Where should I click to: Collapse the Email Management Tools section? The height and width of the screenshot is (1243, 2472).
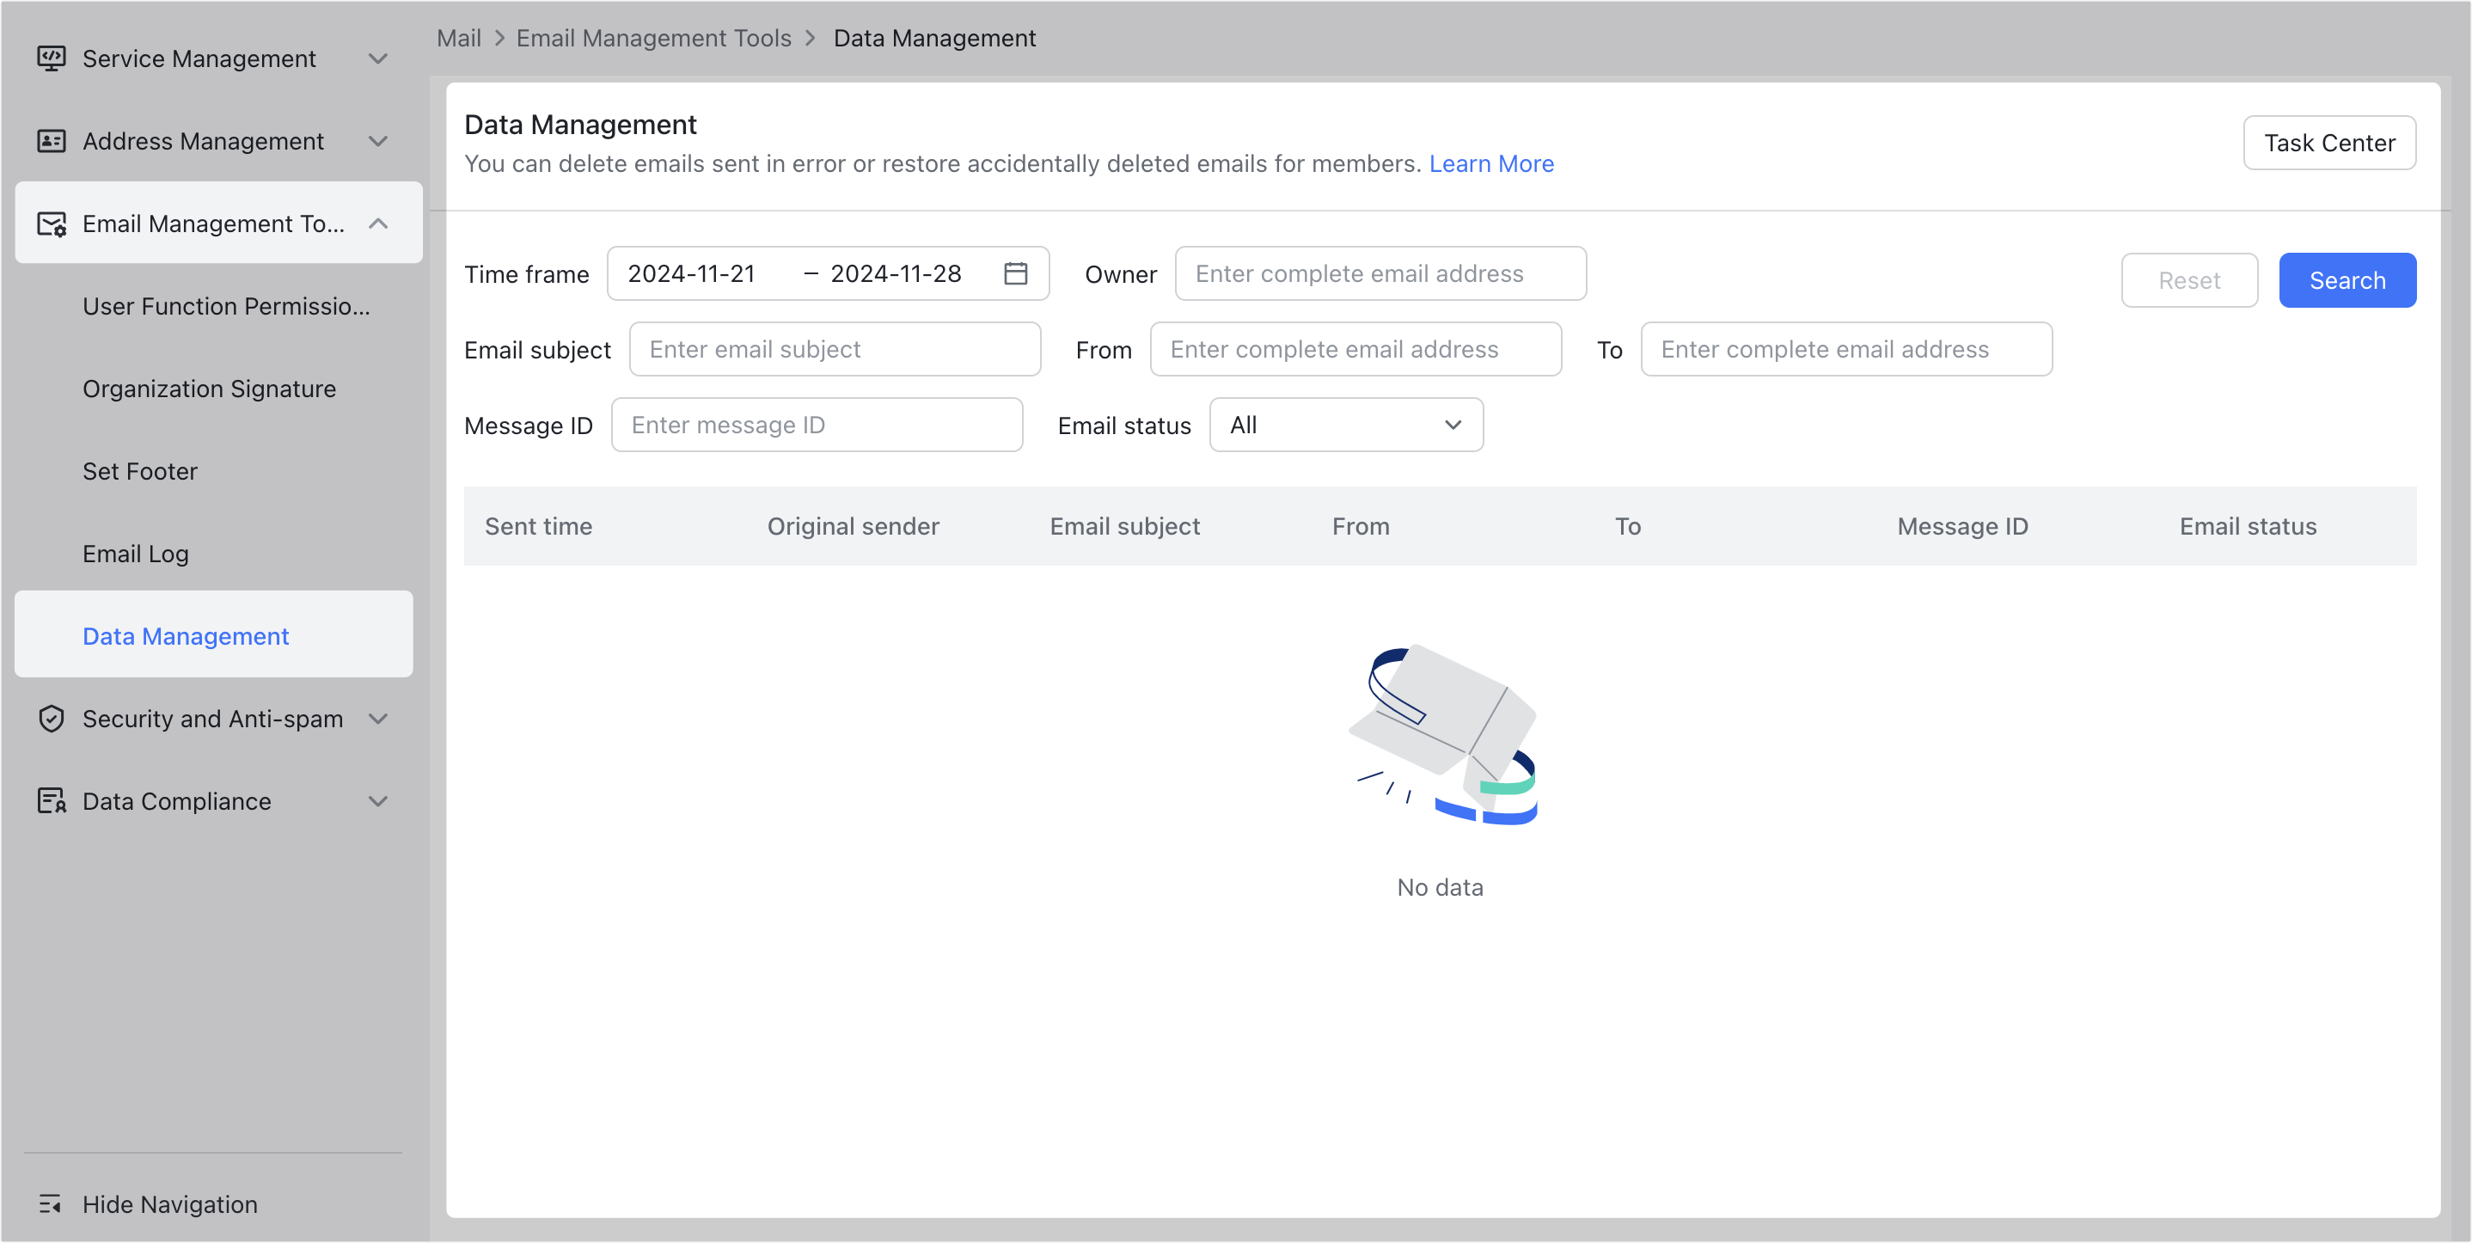[x=378, y=223]
